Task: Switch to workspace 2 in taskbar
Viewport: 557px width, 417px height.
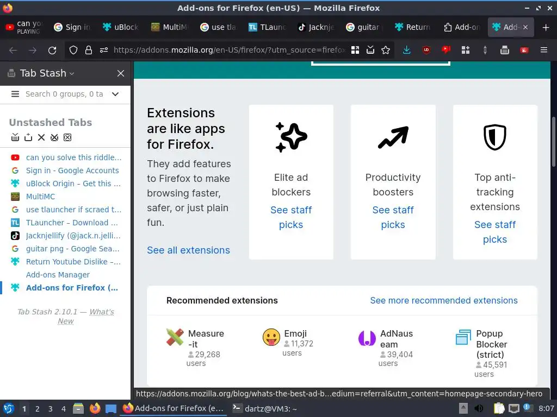Action: coord(38,409)
